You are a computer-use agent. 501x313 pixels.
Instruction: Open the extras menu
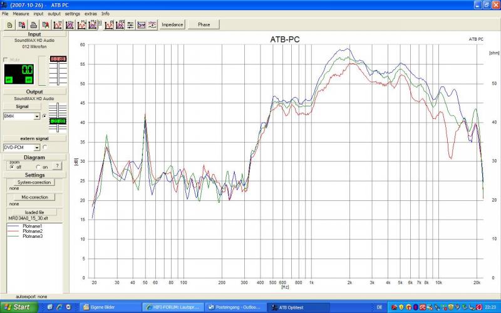(91, 14)
